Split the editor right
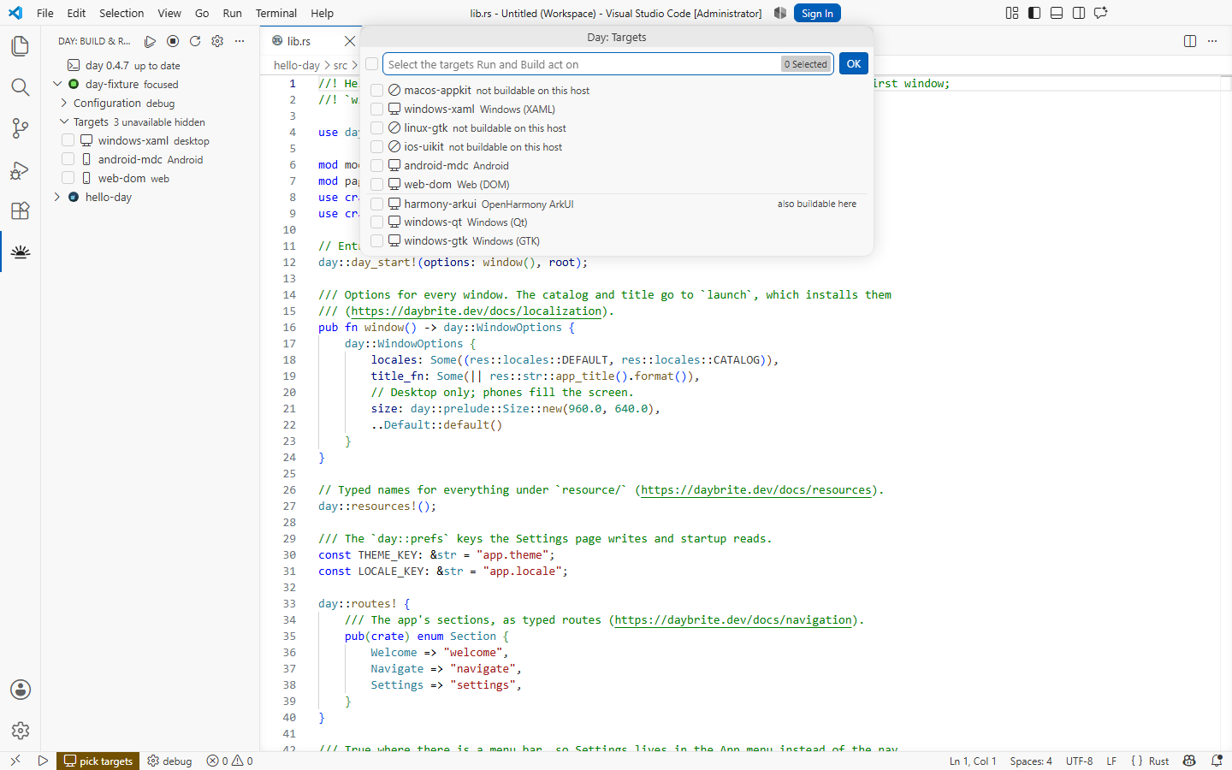This screenshot has width=1232, height=770. (1190, 41)
